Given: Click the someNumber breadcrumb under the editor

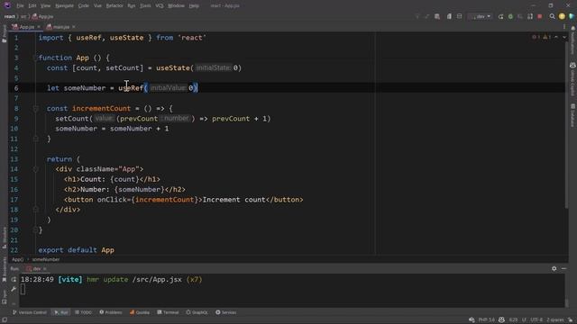Looking at the screenshot, I should tap(46, 259).
